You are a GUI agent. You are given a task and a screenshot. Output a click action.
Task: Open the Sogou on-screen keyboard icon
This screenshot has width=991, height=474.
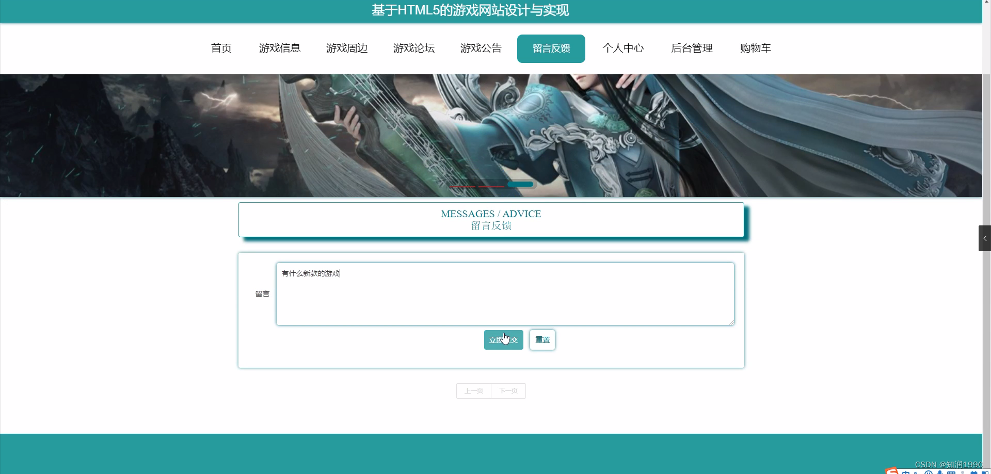coord(951,472)
